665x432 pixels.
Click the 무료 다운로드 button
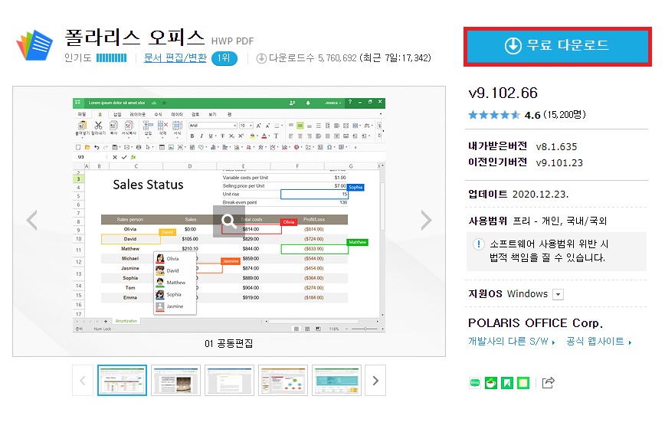pos(557,46)
